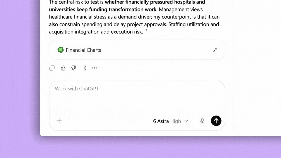This screenshot has width=281, height=158.
Task: Select the High effort label
Action: tap(175, 121)
